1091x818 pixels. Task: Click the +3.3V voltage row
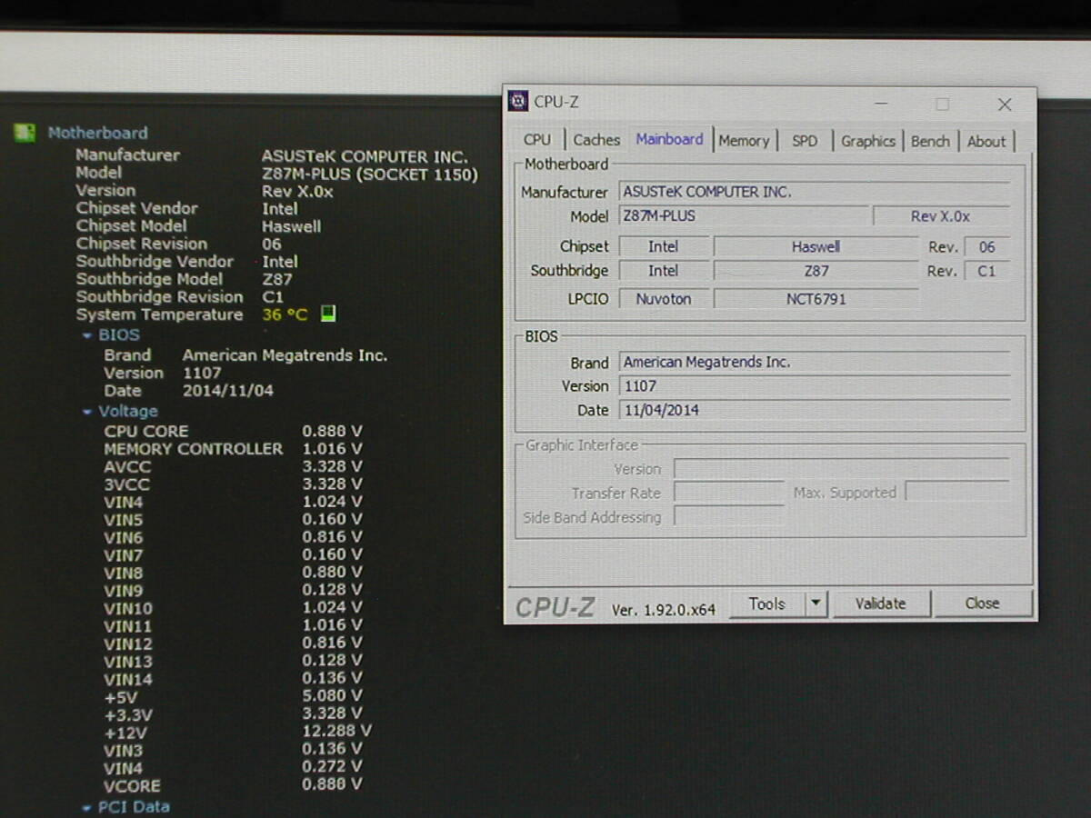tap(233, 714)
